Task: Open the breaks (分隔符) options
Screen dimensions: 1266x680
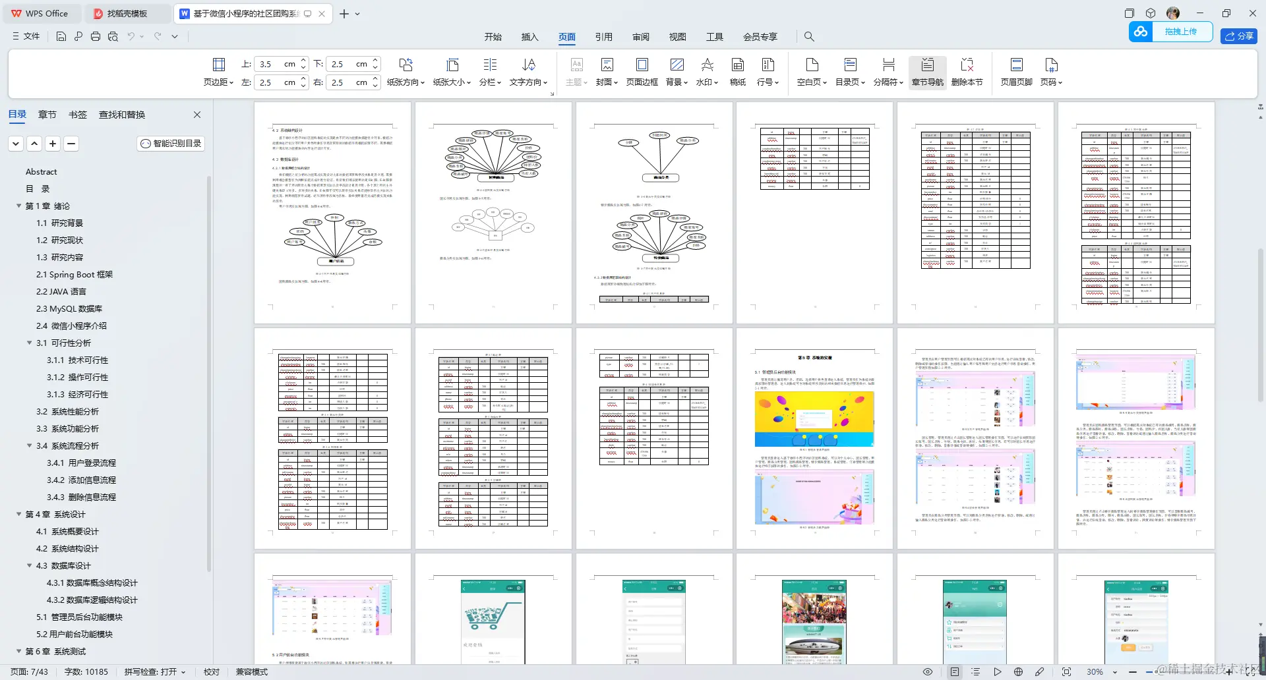Action: pyautogui.click(x=888, y=72)
